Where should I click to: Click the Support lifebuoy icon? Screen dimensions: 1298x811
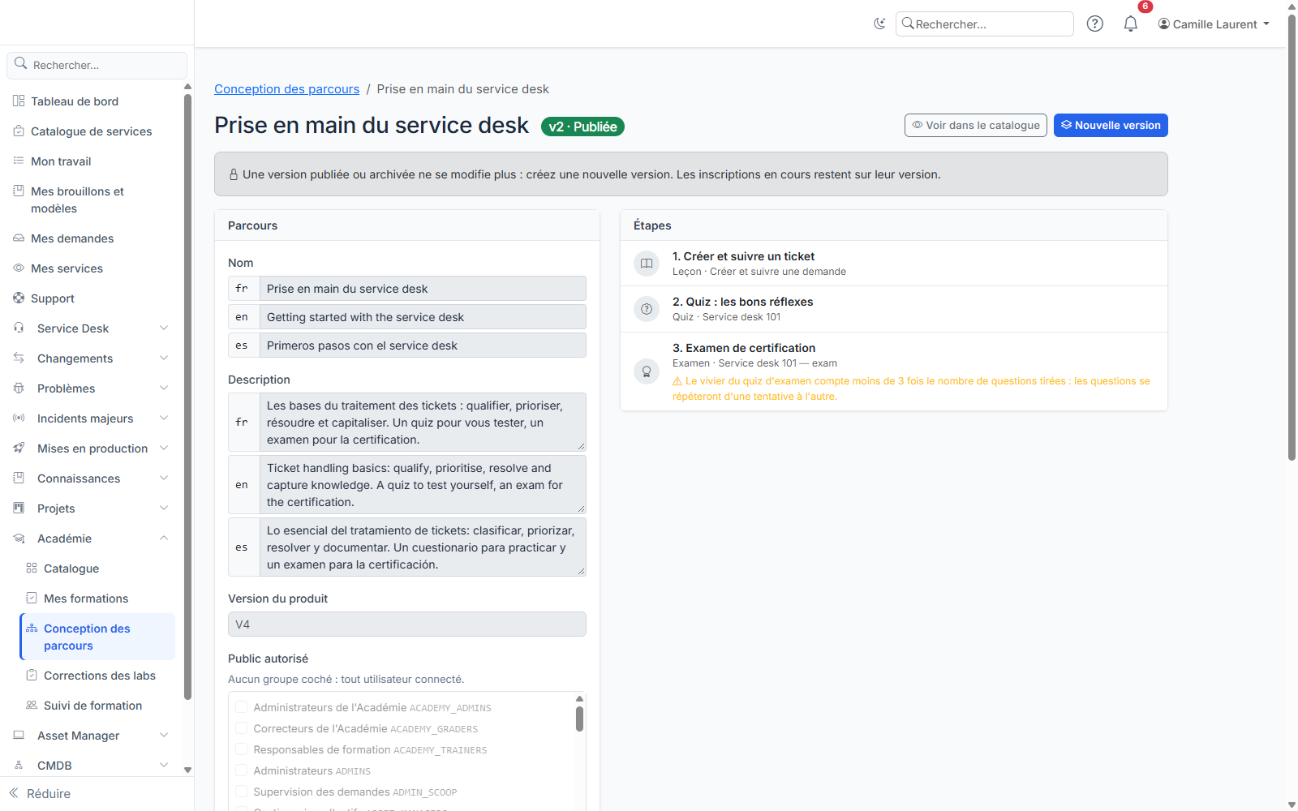[19, 298]
